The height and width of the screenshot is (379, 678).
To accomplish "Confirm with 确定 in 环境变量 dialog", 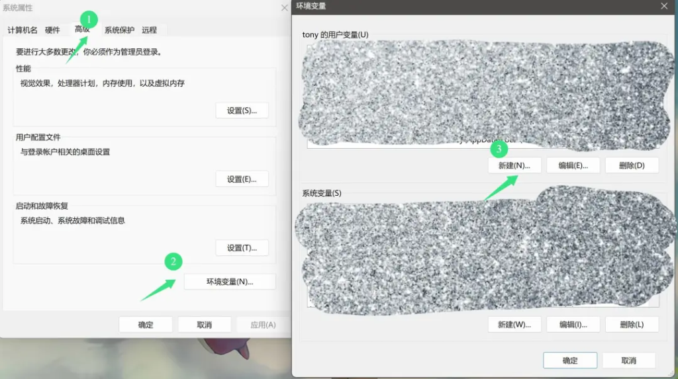I will (570, 360).
